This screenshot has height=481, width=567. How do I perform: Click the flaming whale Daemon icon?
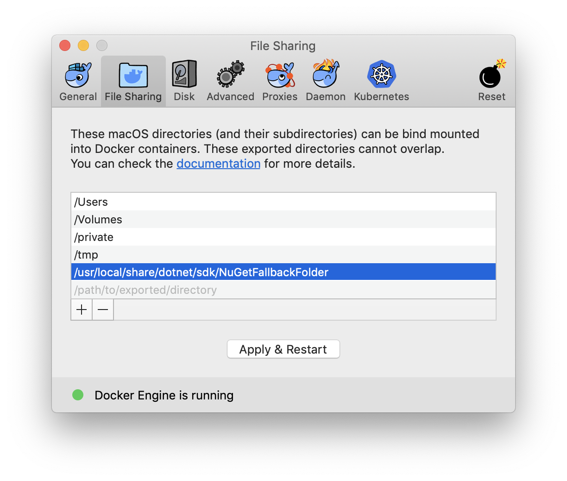[x=325, y=74]
